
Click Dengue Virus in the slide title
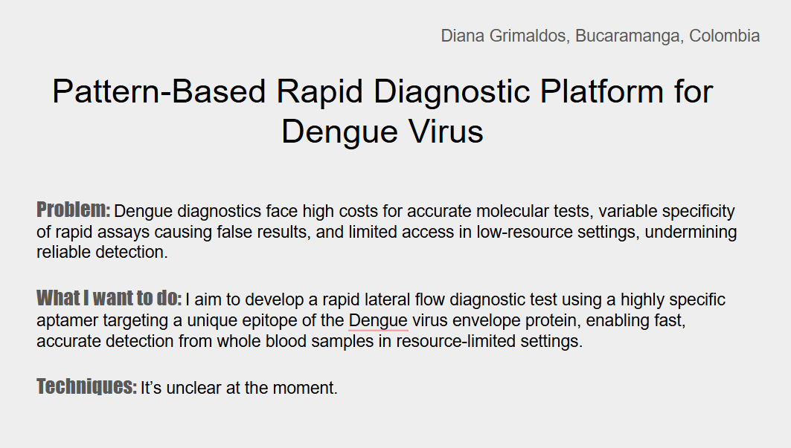point(382,132)
